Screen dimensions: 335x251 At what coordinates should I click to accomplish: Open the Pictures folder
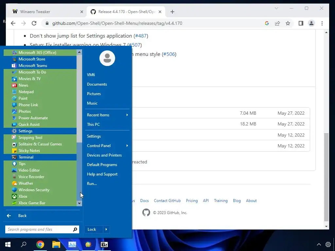(x=107, y=94)
